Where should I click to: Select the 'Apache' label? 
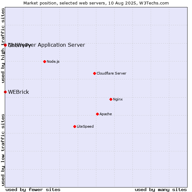pos(106,114)
